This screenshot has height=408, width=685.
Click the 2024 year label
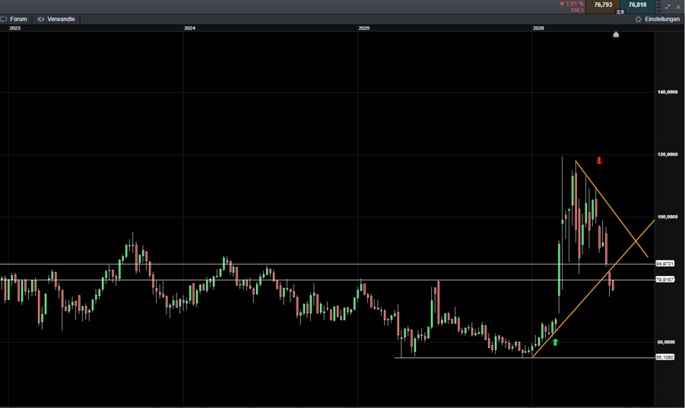[189, 28]
